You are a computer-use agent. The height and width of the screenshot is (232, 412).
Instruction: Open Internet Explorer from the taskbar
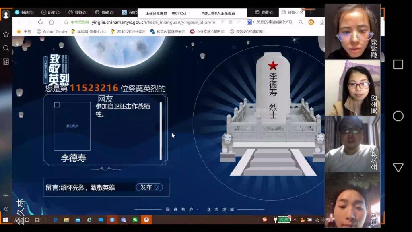(89, 220)
